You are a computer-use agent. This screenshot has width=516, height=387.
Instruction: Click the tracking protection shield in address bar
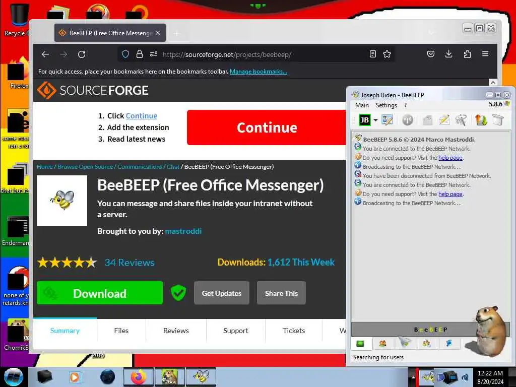click(x=125, y=54)
